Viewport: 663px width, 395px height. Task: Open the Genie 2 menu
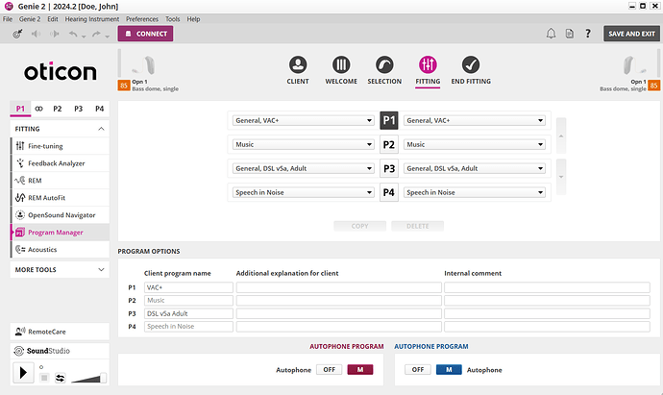tap(30, 19)
